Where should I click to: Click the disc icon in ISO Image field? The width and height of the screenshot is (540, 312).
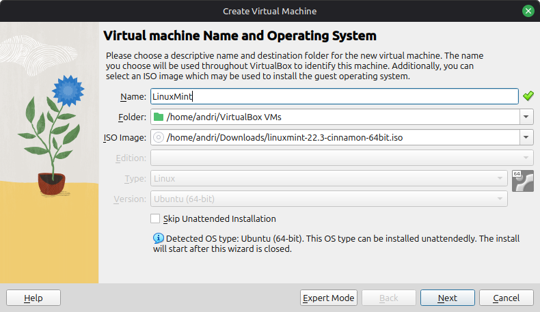(x=159, y=138)
